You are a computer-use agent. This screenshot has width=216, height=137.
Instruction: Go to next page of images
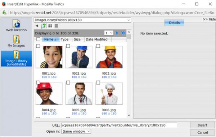coord(117,33)
